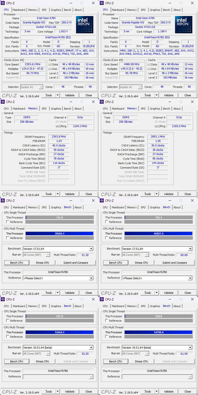Open About tab in 2993.1 MHz memory window
This screenshot has height=395, width=198.
(x=177, y=109)
